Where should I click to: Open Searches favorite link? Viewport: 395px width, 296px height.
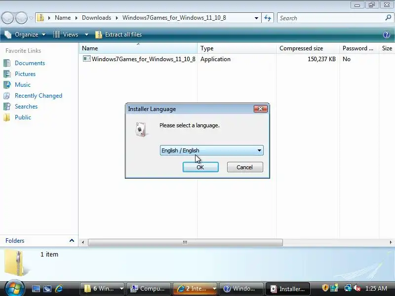point(26,106)
